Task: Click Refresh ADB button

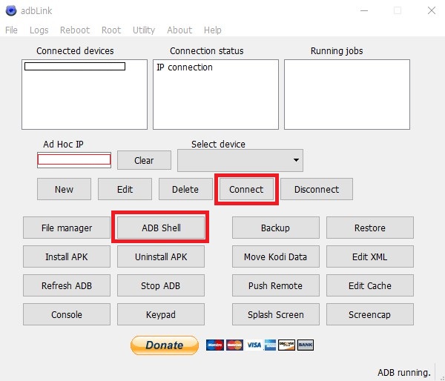Action: (67, 285)
